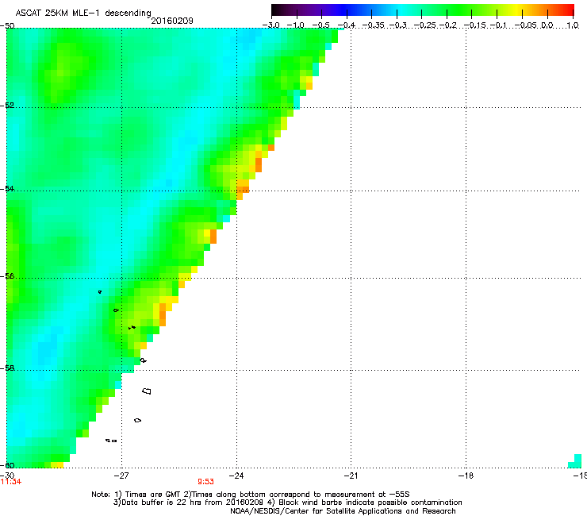Click the -18 longitude axis label
587x516 pixels.
click(x=466, y=476)
